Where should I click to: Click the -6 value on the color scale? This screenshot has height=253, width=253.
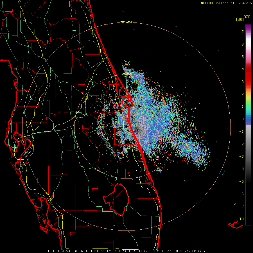241,194
